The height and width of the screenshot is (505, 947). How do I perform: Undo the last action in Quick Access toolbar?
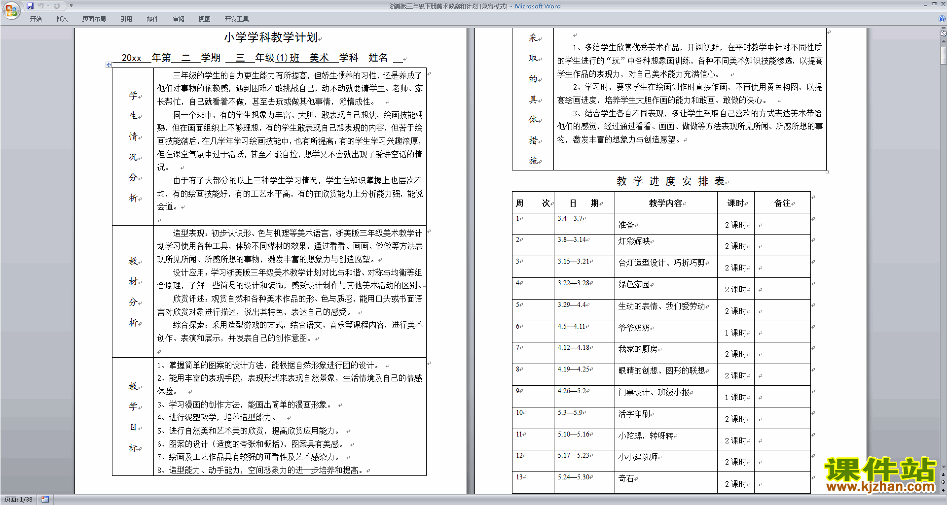[x=41, y=6]
